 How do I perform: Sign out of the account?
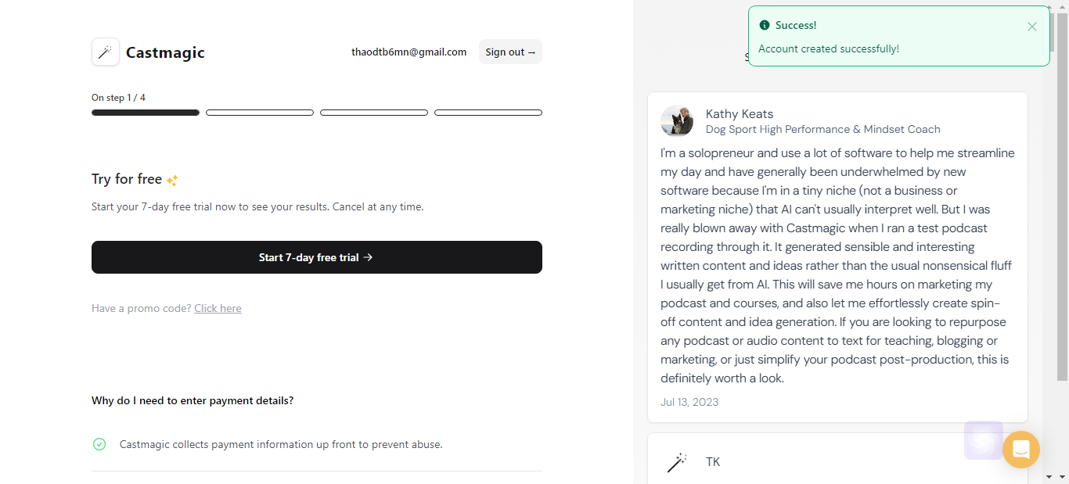(510, 52)
